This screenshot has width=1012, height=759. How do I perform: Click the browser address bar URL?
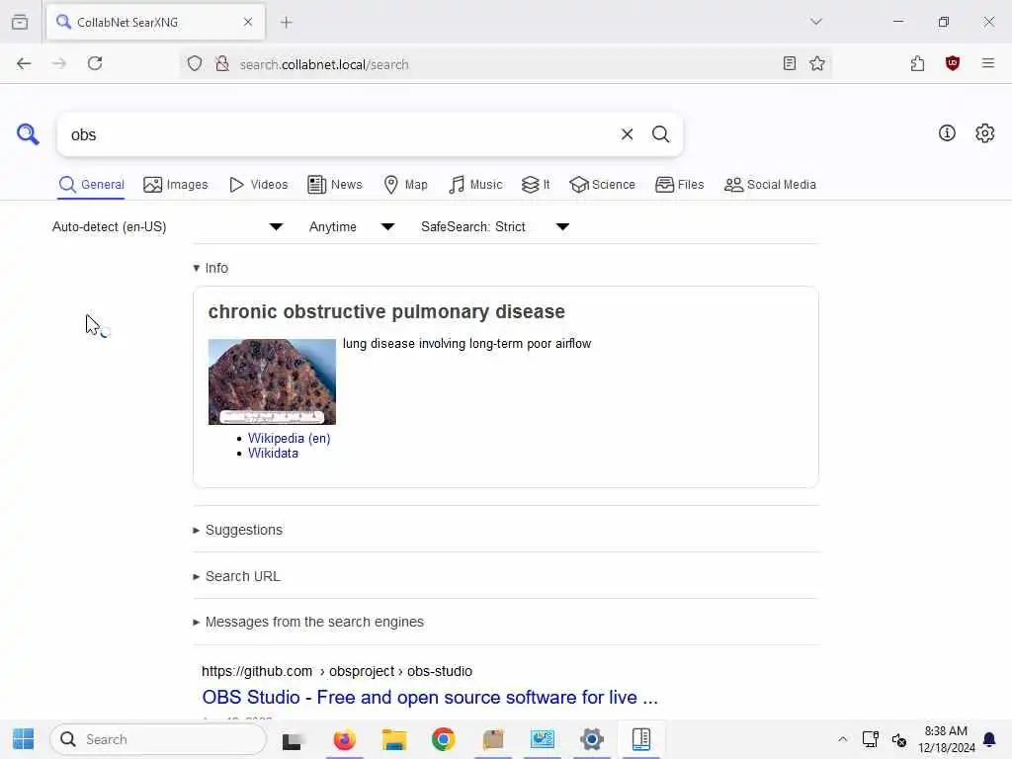(x=324, y=64)
